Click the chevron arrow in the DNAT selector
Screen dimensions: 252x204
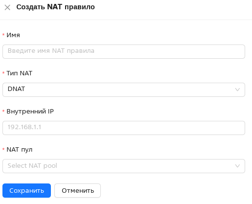[x=237, y=90]
